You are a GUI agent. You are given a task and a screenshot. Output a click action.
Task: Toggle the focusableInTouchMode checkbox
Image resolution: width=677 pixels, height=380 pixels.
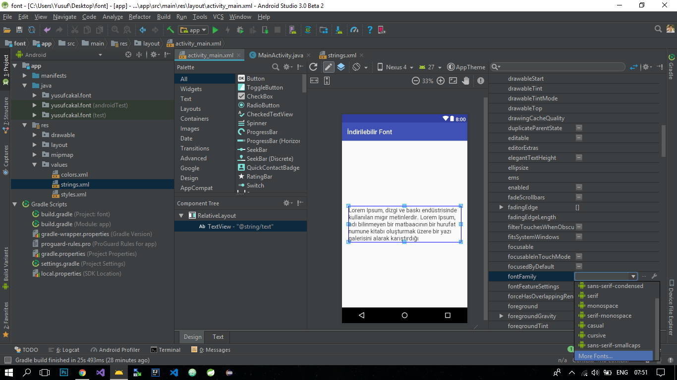[x=579, y=257]
